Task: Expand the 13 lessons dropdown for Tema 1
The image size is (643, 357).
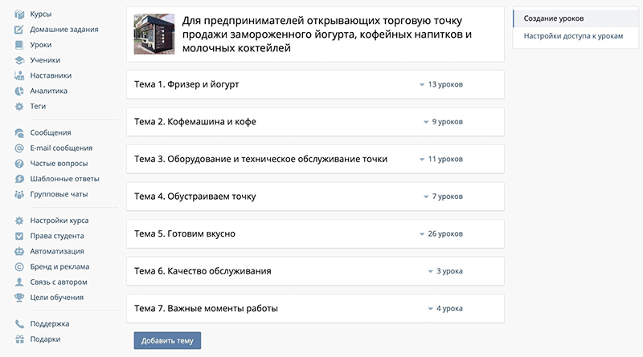Action: click(421, 84)
